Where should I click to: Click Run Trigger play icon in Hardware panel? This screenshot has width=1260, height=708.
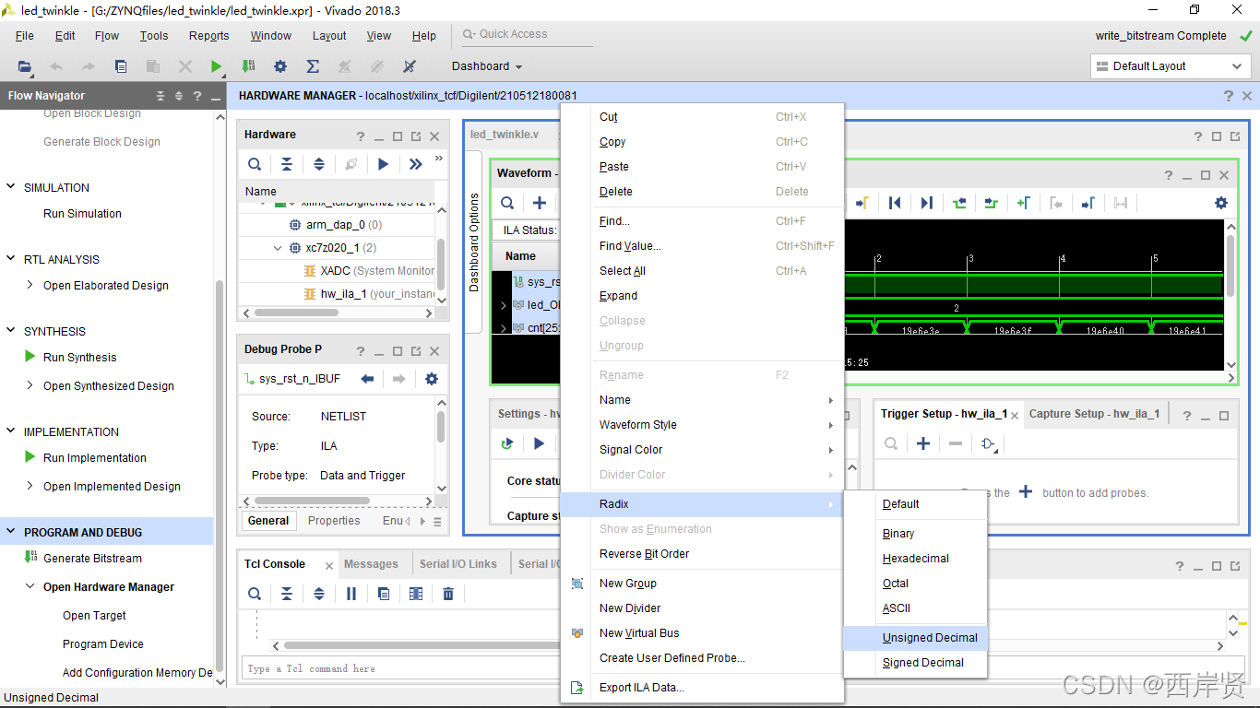pos(384,164)
